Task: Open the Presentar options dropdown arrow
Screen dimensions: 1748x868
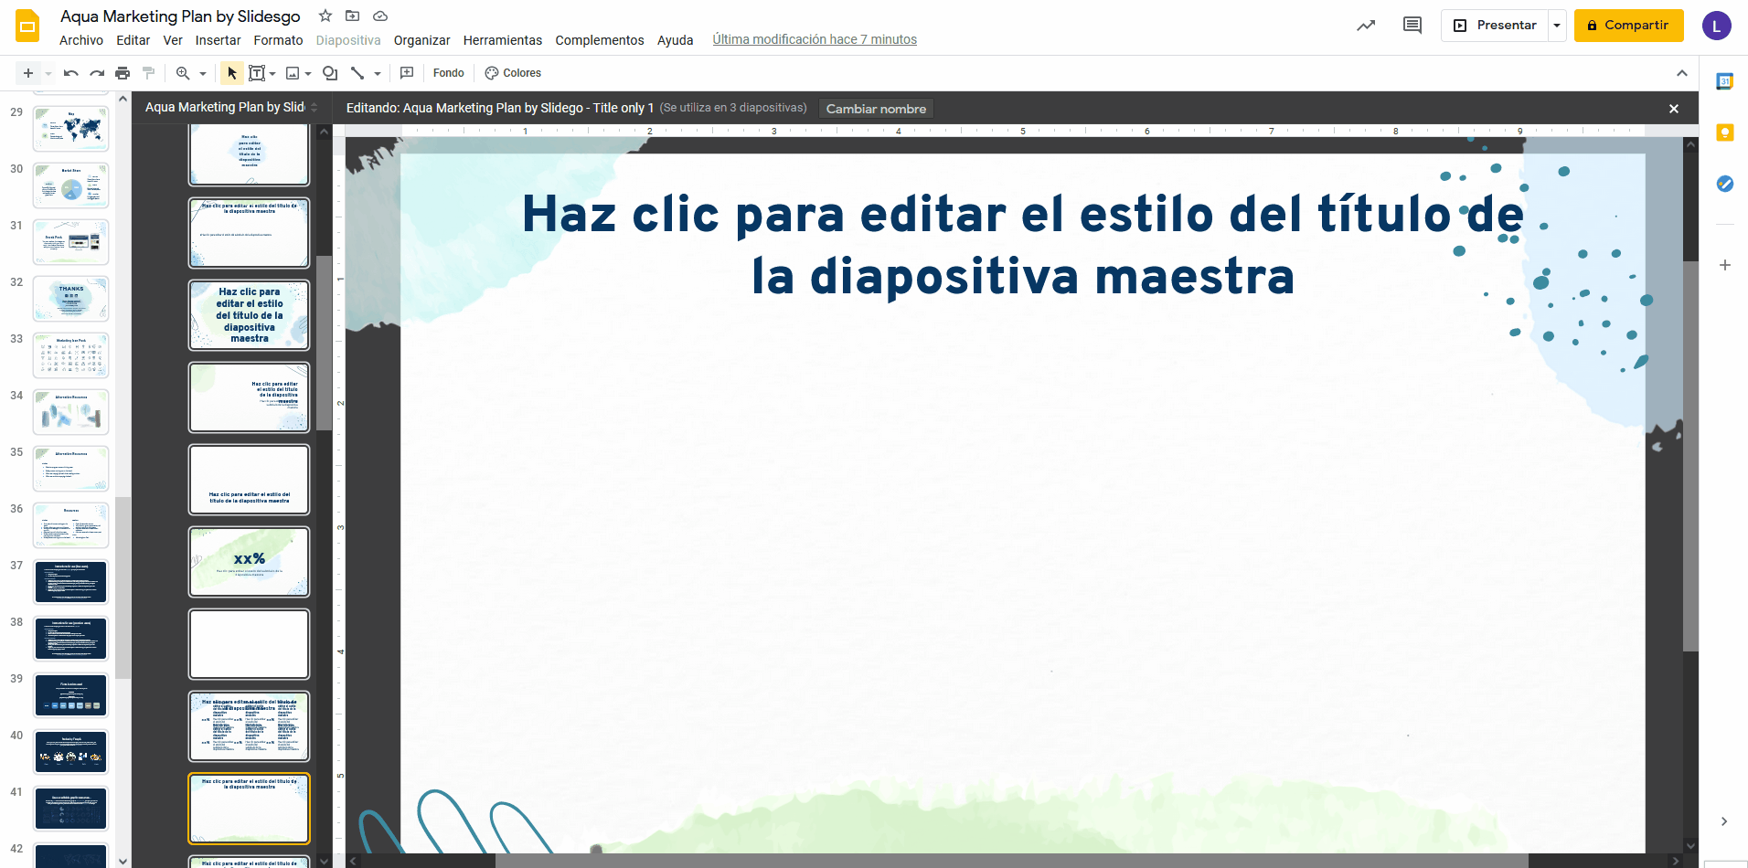Action: [1557, 26]
